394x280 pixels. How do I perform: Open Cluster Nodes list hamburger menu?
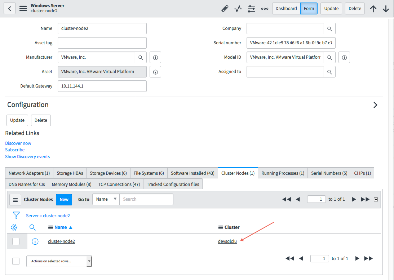(x=16, y=200)
